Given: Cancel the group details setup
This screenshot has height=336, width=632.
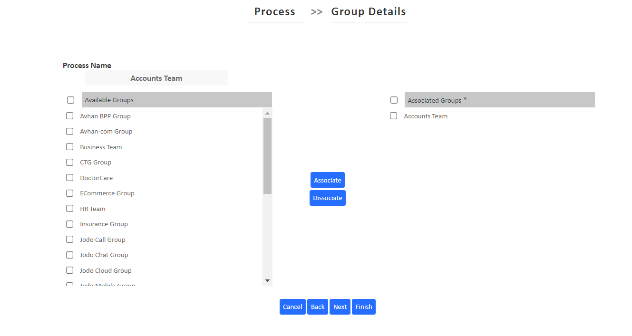Looking at the screenshot, I should point(292,307).
